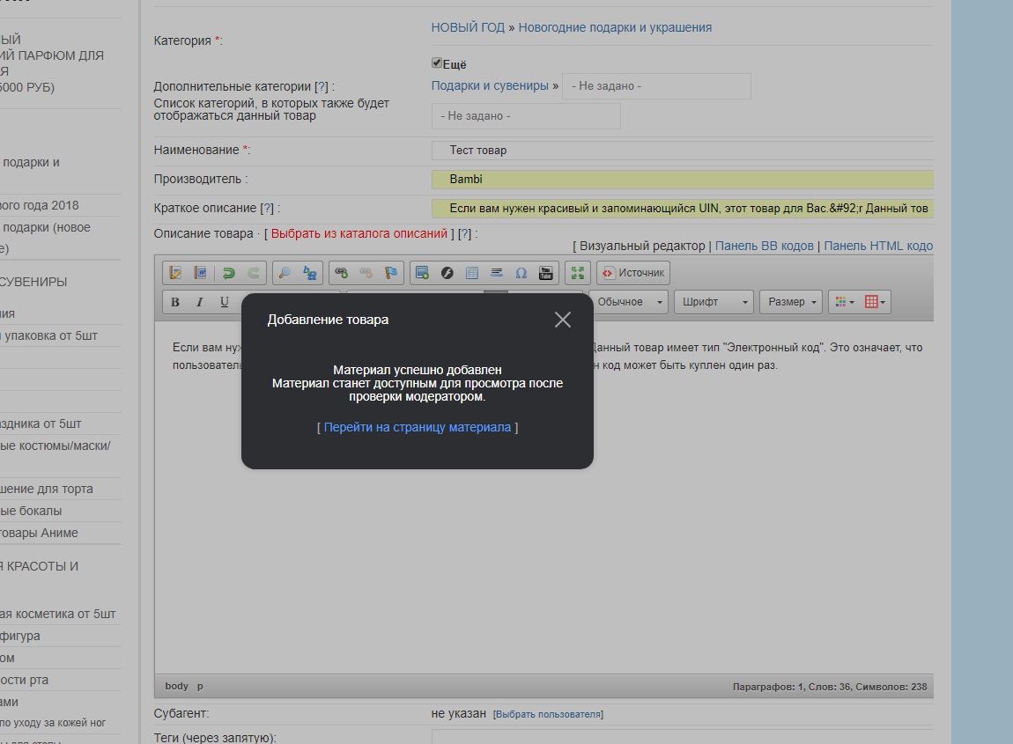Open the text color picker dropdown
Viewport: 1013px width, 744px height.
pos(845,302)
